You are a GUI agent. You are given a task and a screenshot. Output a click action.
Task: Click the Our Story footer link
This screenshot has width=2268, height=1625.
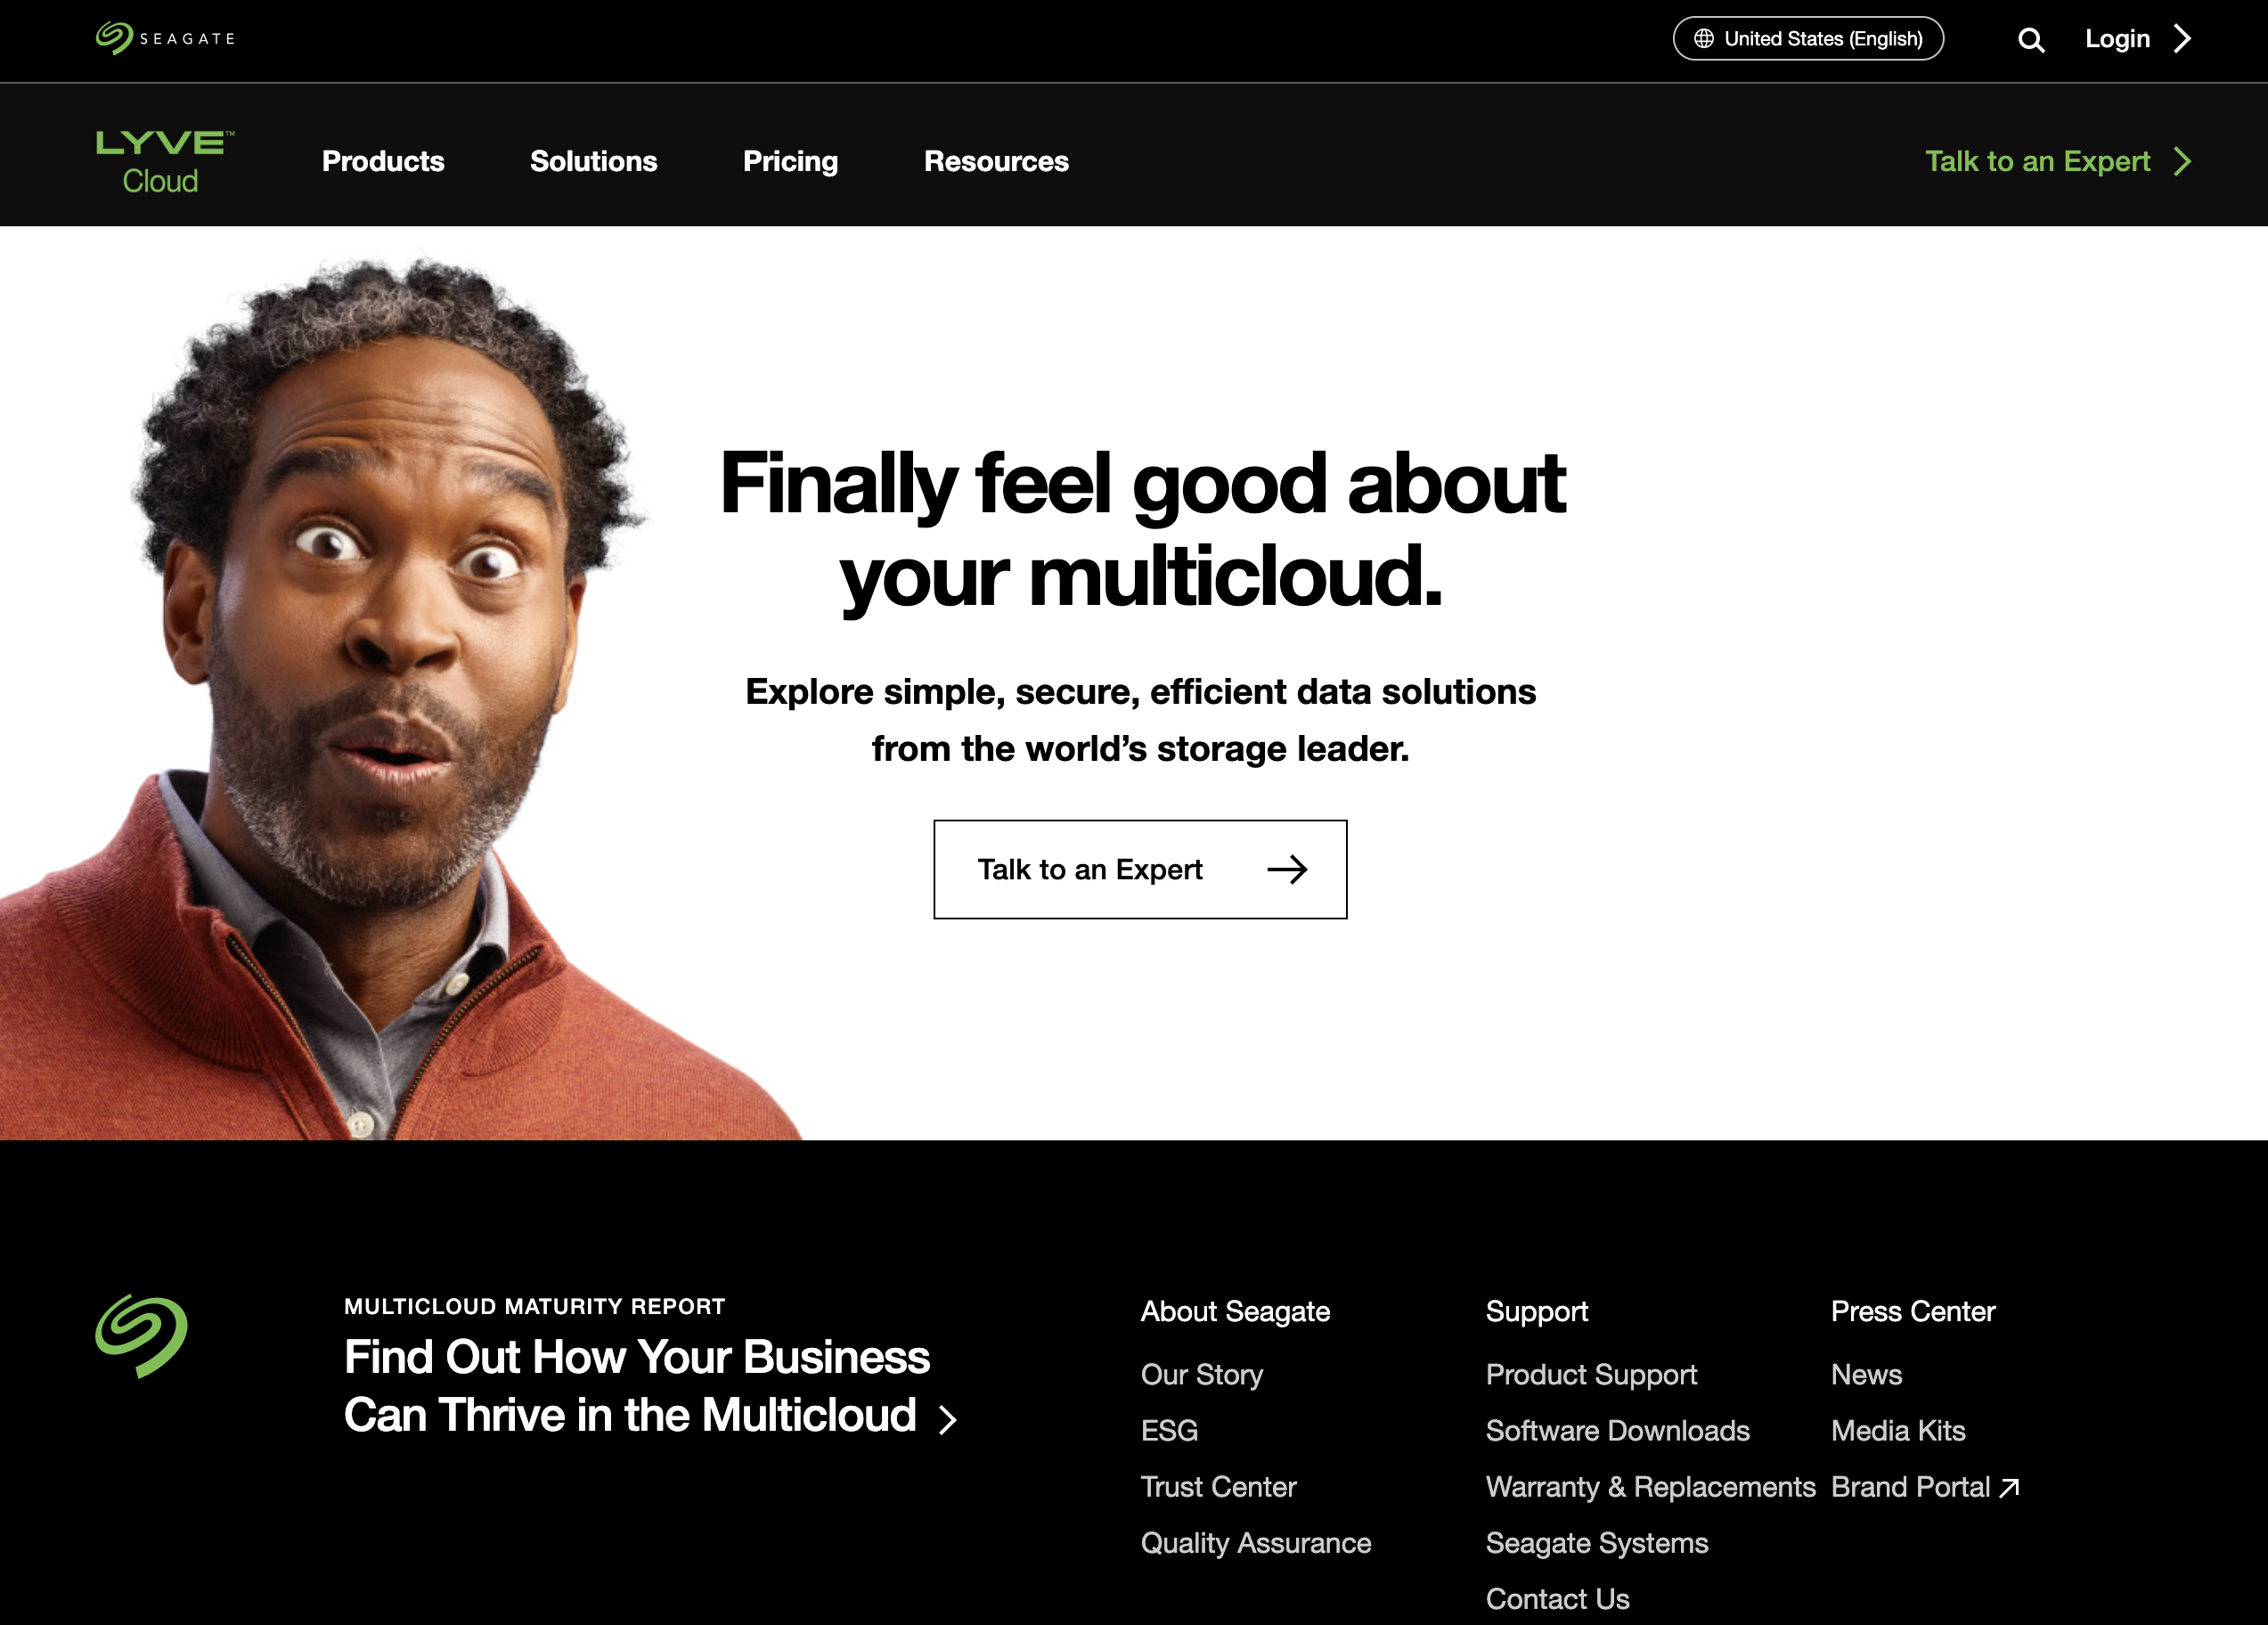pos(1202,1374)
